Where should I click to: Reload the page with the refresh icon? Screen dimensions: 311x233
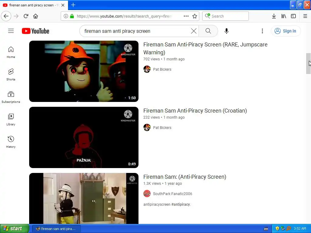26,16
